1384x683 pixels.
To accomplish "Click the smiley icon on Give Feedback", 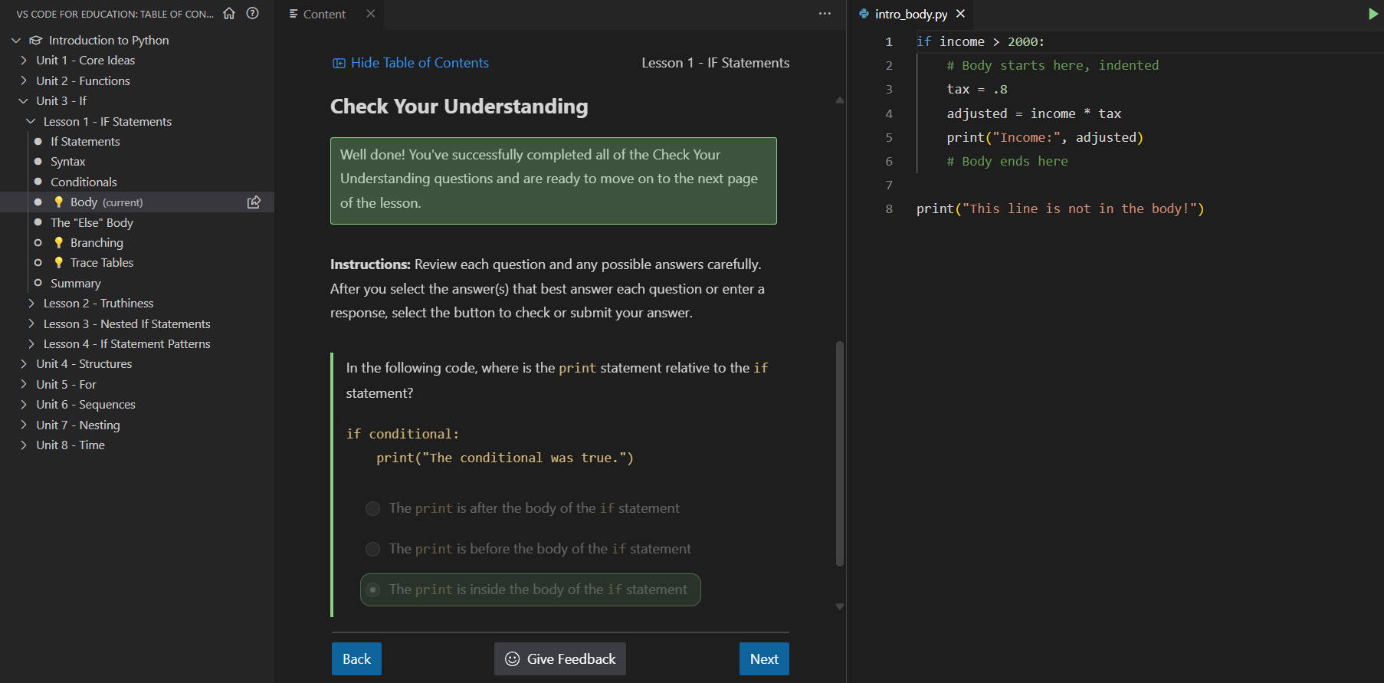I will pos(513,659).
